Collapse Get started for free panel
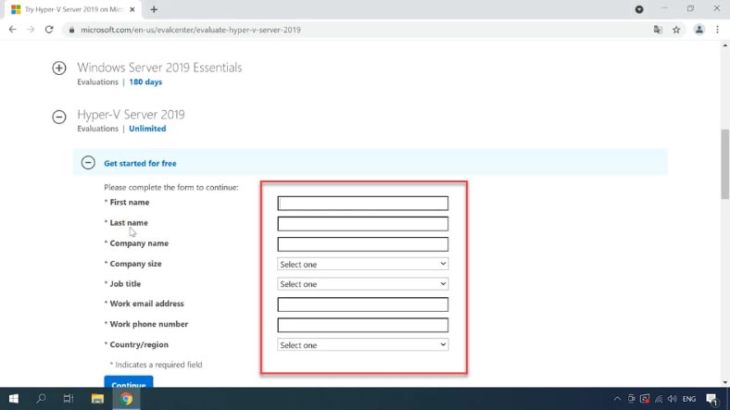 click(88, 163)
